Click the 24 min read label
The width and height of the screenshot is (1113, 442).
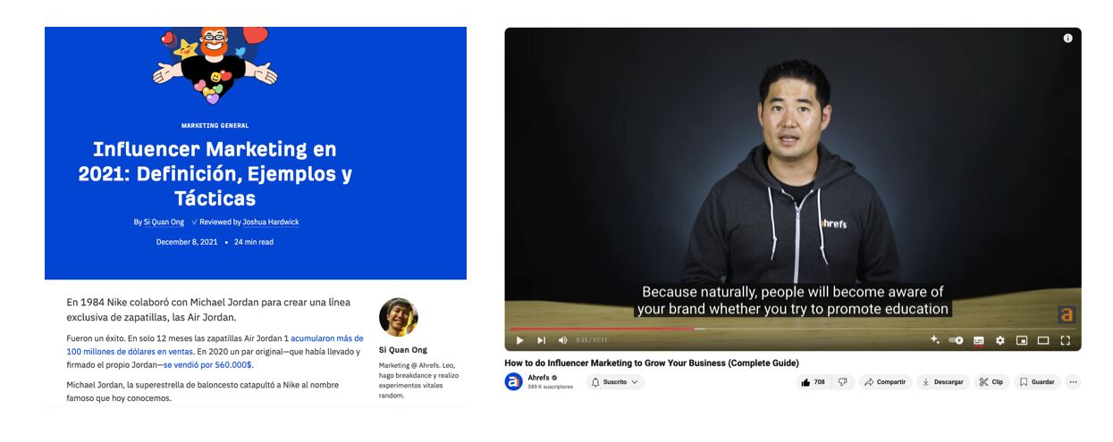pyautogui.click(x=254, y=242)
